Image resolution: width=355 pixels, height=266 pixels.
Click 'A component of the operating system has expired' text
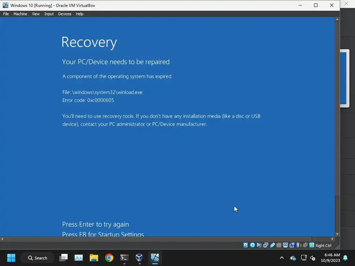(117, 76)
